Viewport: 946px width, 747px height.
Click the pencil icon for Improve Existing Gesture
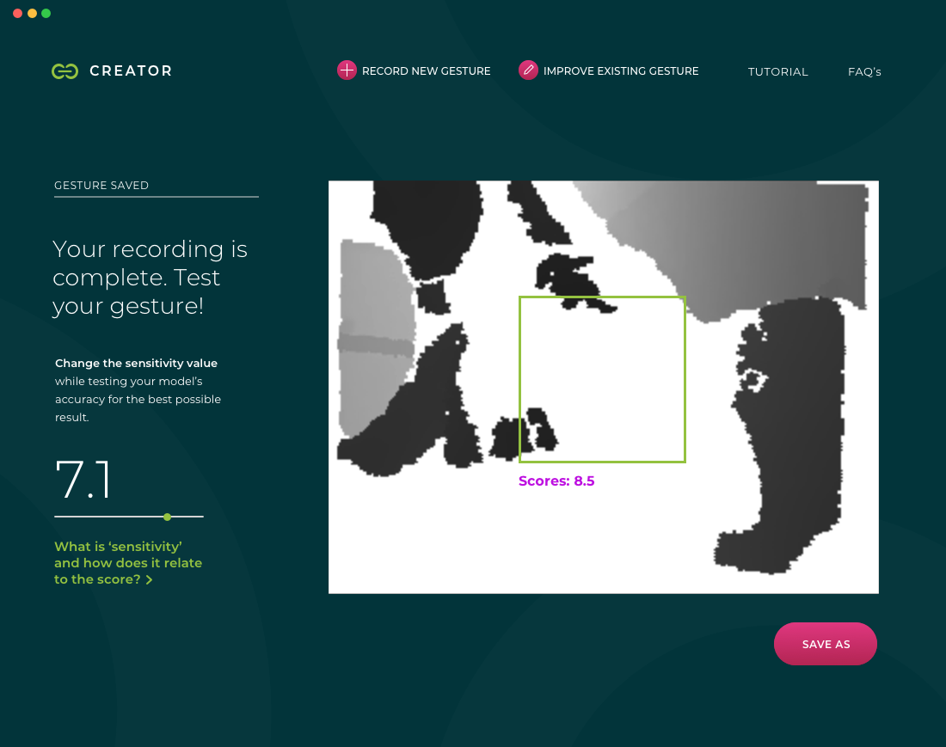pos(528,70)
